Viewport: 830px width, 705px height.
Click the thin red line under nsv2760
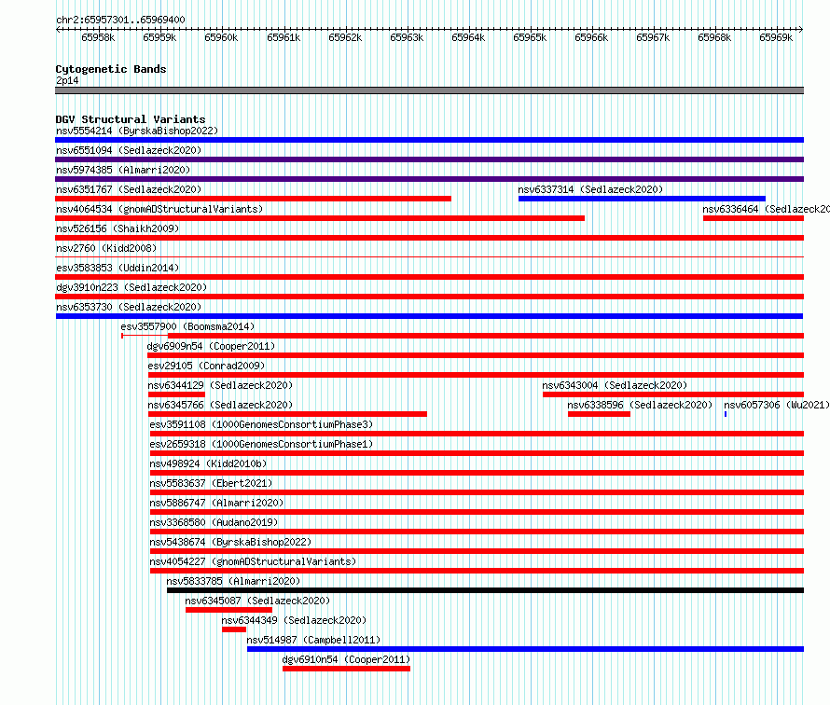pos(429,257)
